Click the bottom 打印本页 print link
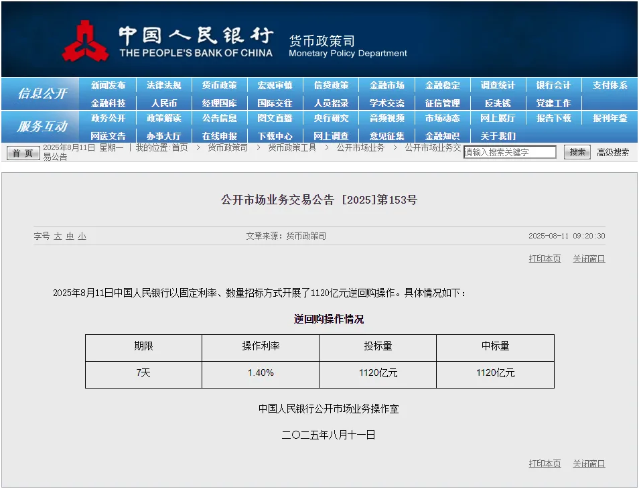639x489 pixels. click(545, 464)
